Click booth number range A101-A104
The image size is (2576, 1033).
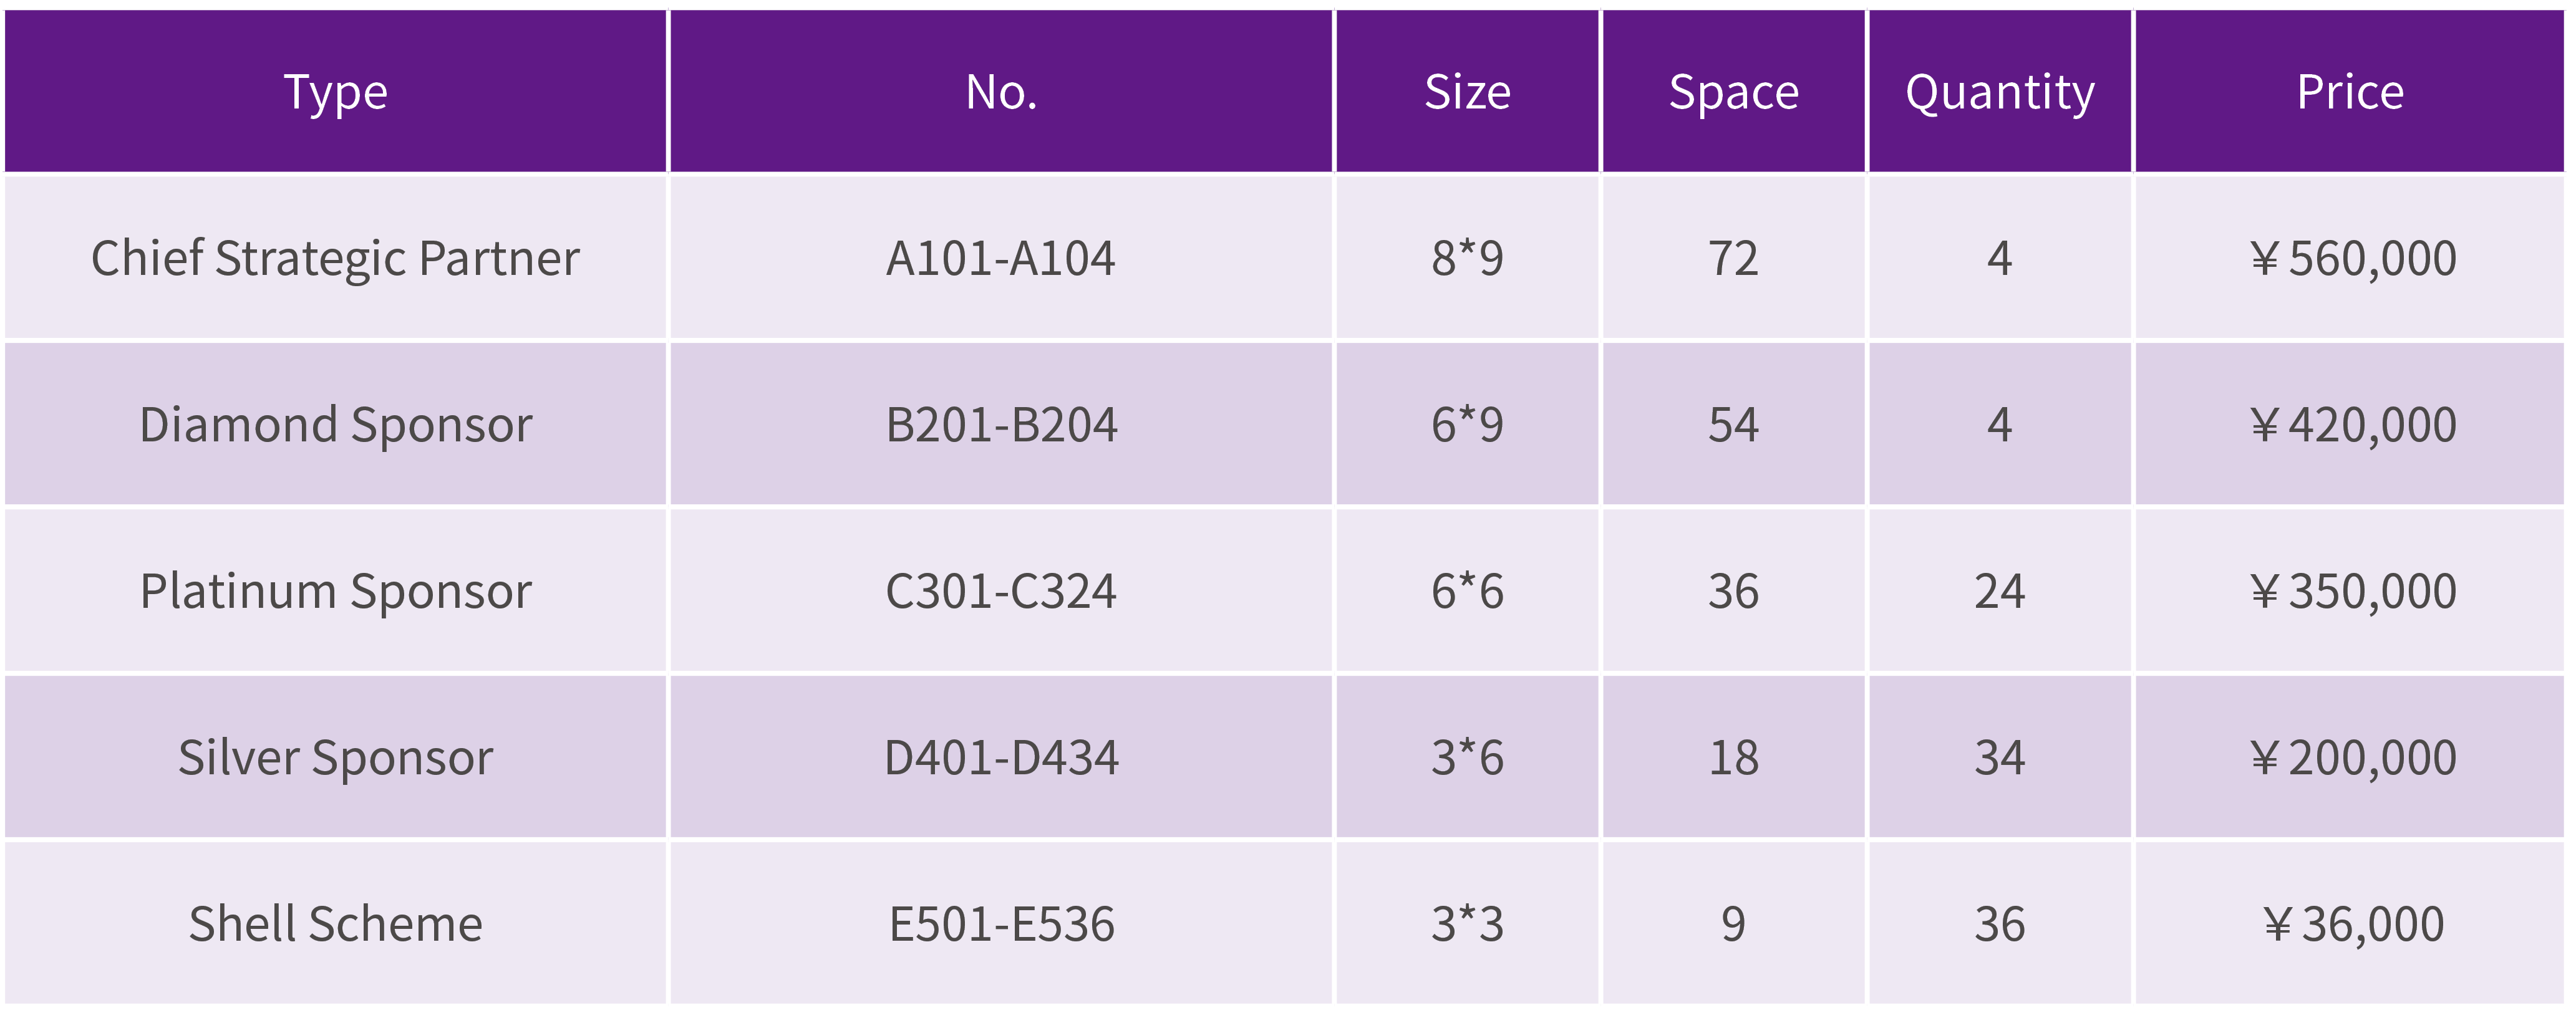pos(1001,257)
